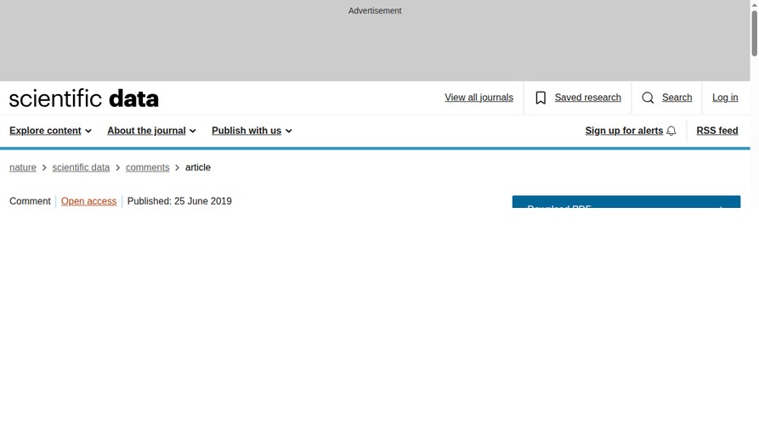The width and height of the screenshot is (759, 426).
Task: Click the Open access link
Action: pos(88,201)
